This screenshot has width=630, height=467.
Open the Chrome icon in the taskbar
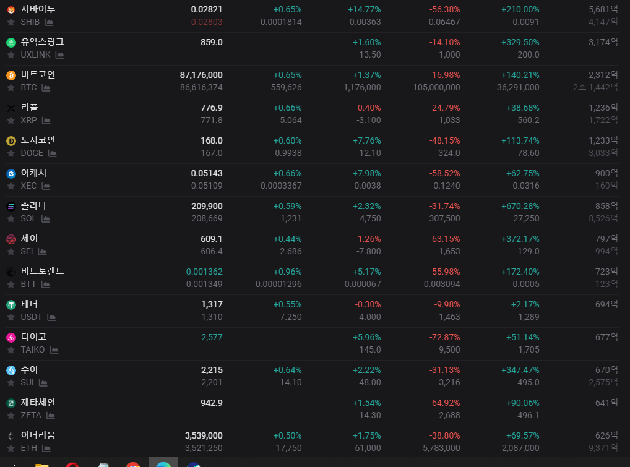click(x=133, y=465)
